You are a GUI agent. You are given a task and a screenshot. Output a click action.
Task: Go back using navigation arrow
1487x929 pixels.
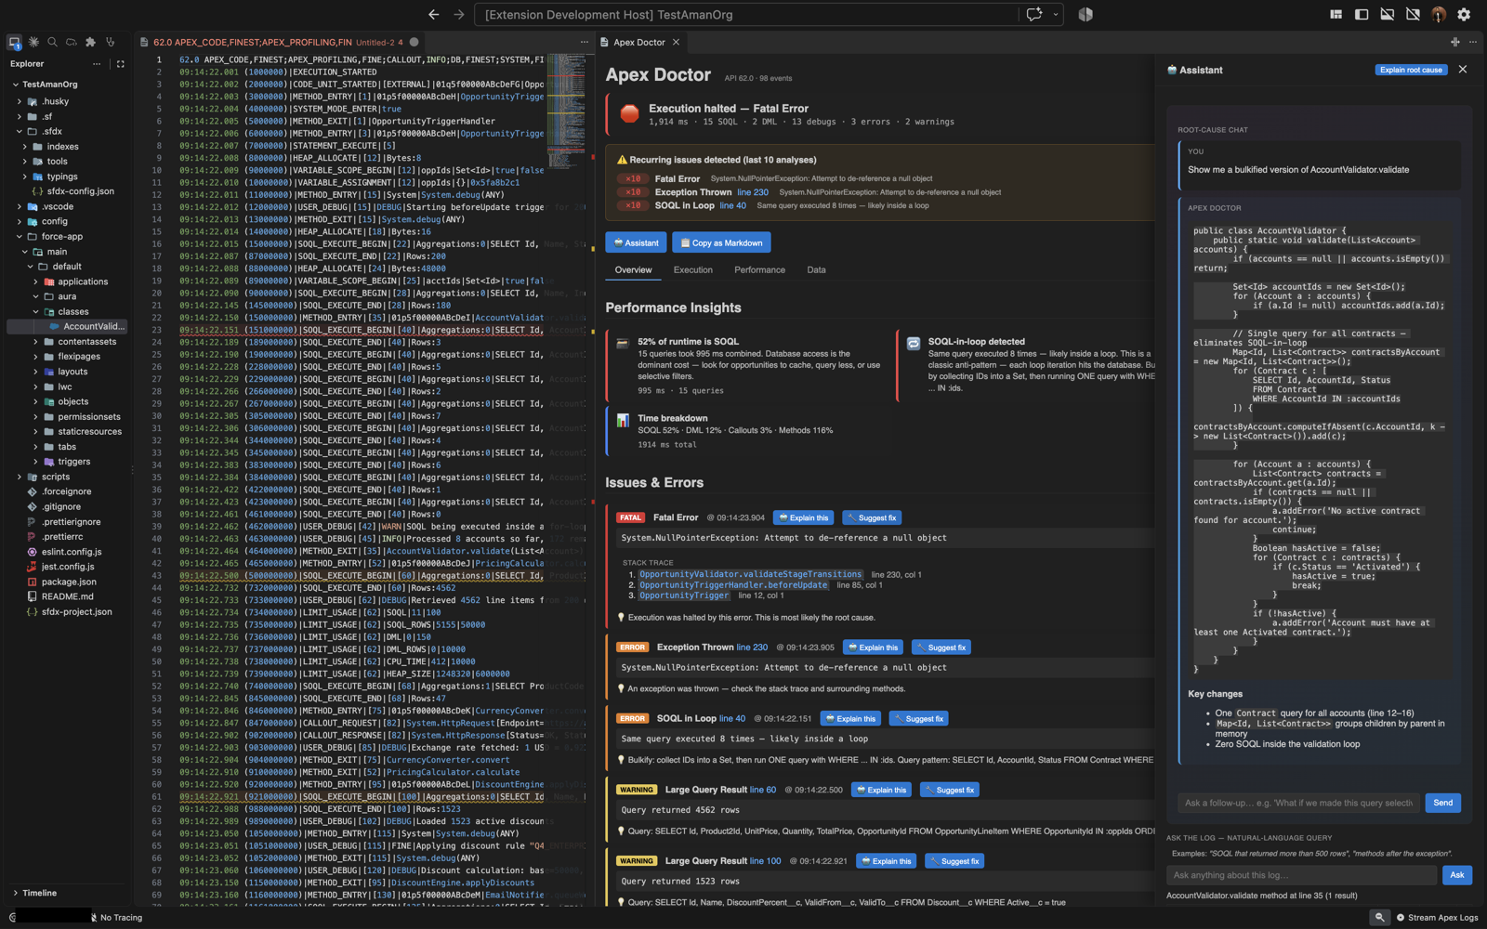pyautogui.click(x=433, y=14)
